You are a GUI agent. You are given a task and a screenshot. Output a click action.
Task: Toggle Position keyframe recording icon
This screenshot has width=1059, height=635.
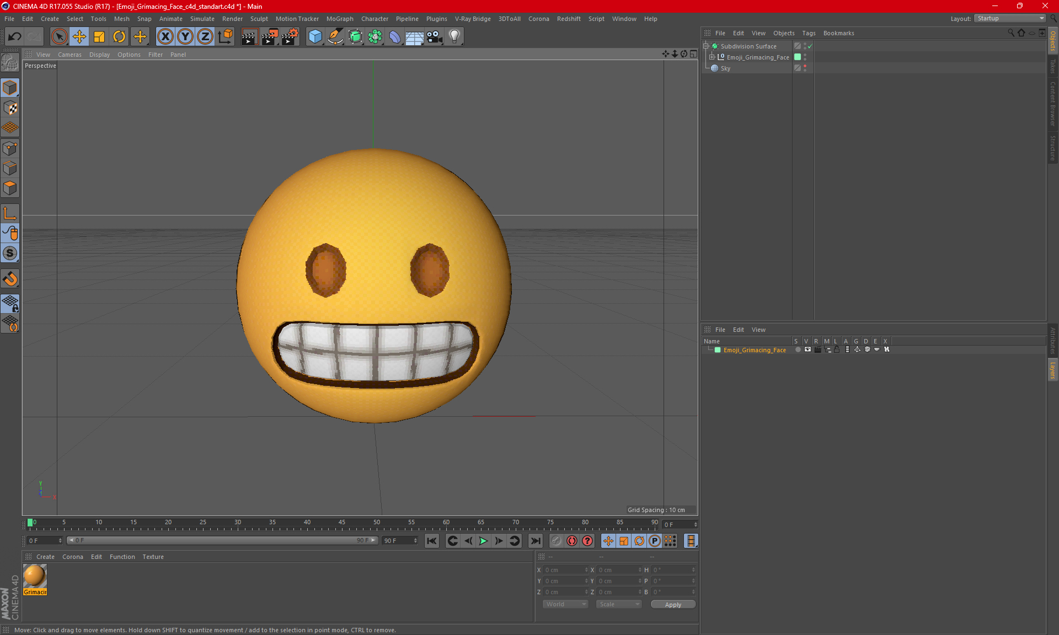tap(608, 541)
